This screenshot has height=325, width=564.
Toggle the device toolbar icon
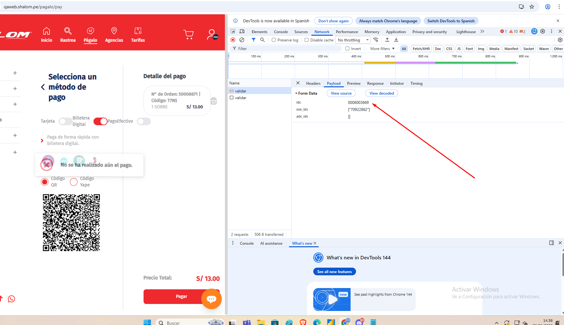coord(242,31)
